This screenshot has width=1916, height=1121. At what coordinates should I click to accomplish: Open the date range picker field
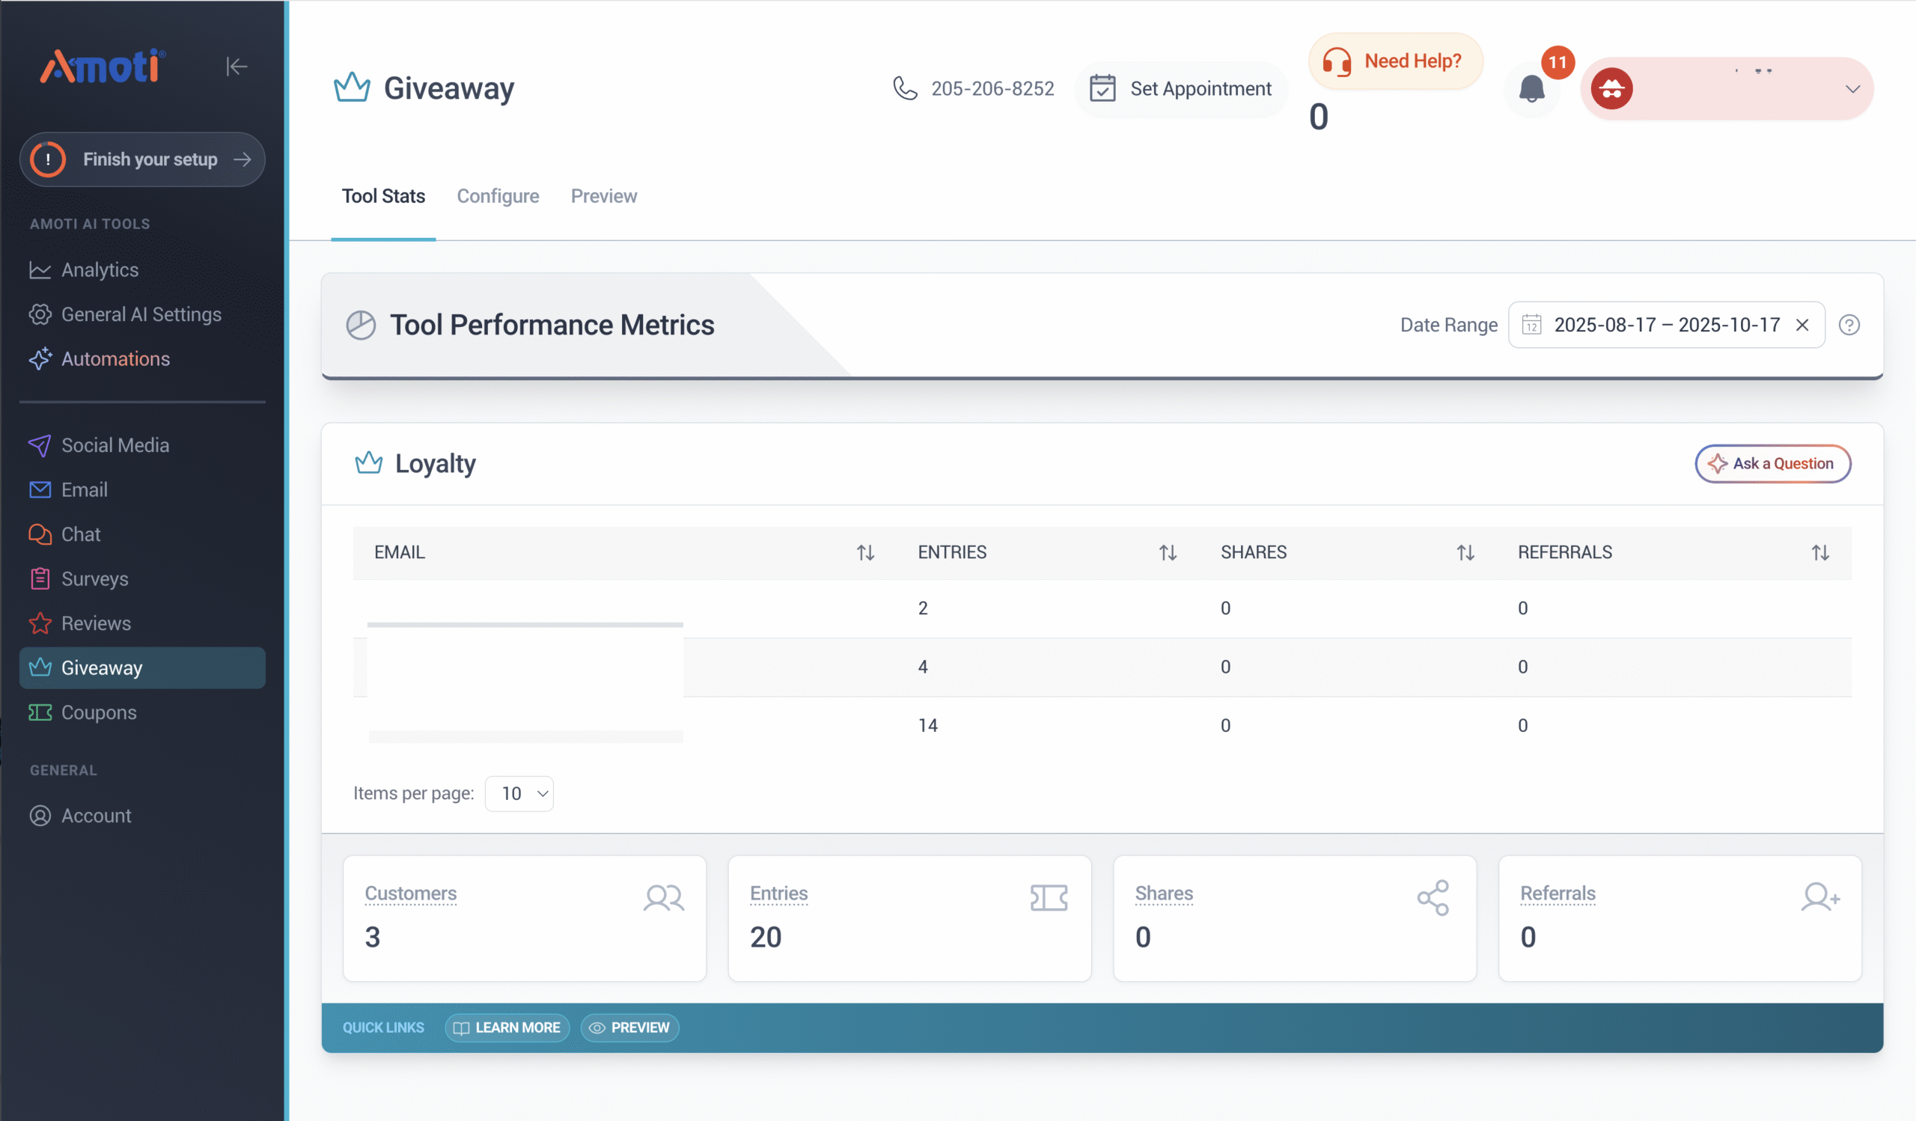[x=1665, y=326]
